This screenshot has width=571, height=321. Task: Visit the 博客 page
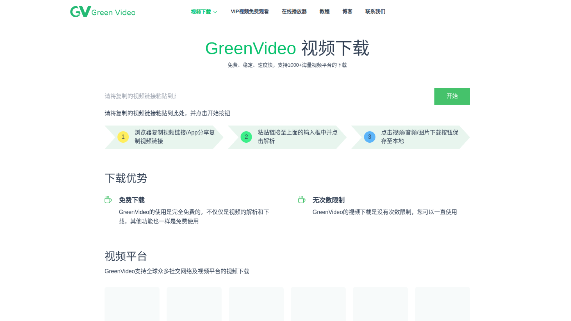coord(347,12)
